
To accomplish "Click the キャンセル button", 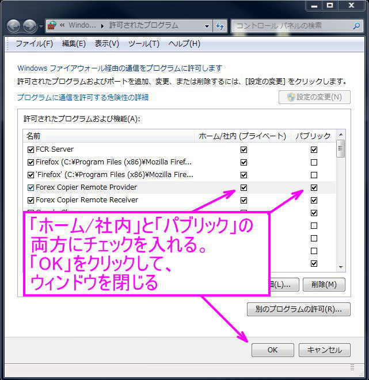I will [x=325, y=350].
